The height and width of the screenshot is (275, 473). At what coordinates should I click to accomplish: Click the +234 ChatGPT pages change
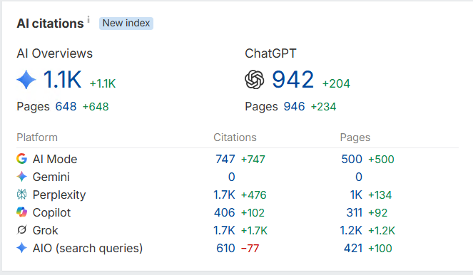point(324,107)
